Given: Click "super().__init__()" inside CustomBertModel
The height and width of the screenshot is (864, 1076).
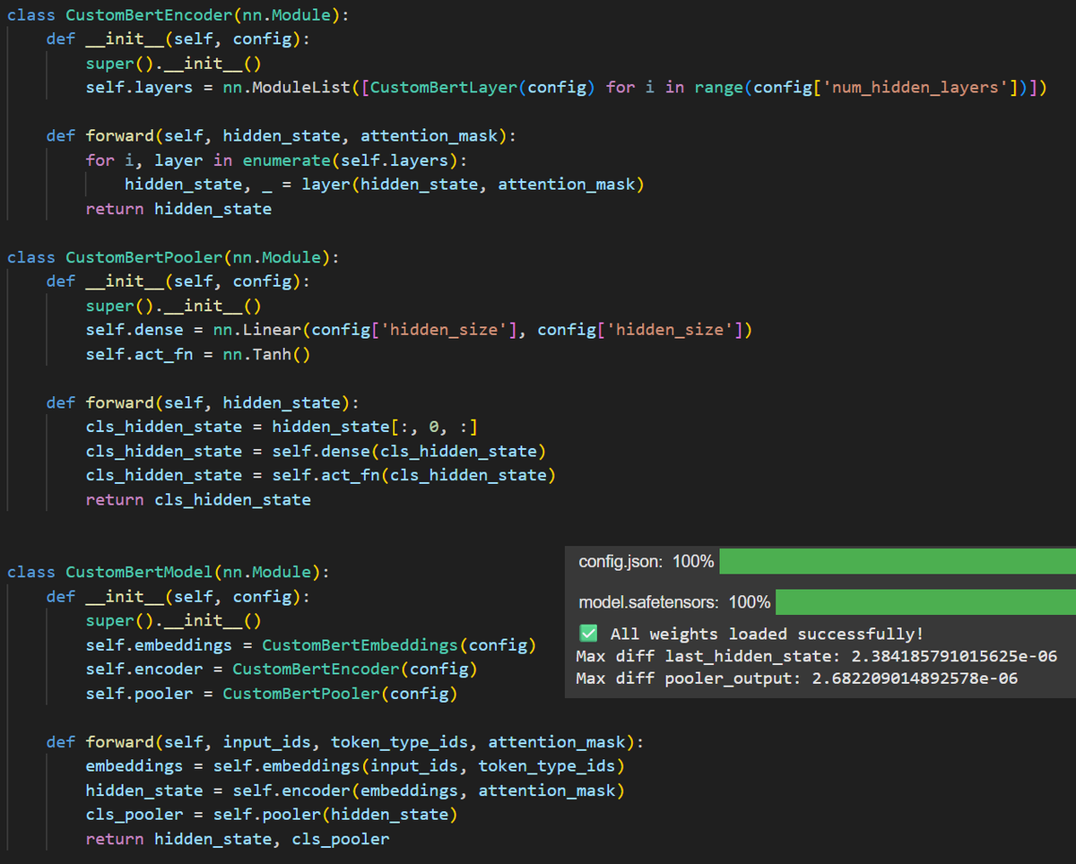Looking at the screenshot, I should coord(173,620).
